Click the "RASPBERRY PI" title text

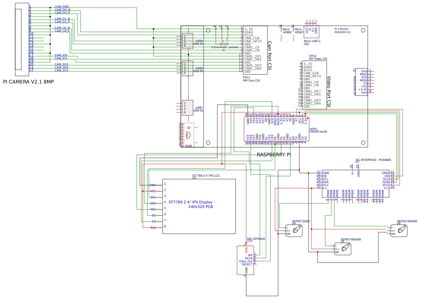coord(274,155)
